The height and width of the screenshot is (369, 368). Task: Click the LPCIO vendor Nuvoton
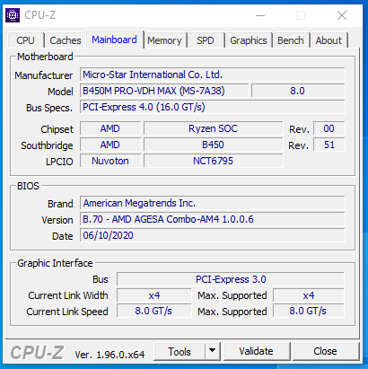[110, 161]
